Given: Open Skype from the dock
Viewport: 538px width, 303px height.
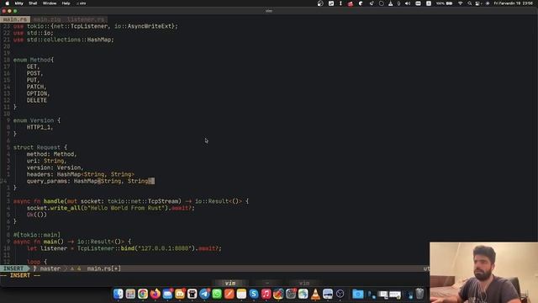Looking at the screenshot, I should 254,294.
